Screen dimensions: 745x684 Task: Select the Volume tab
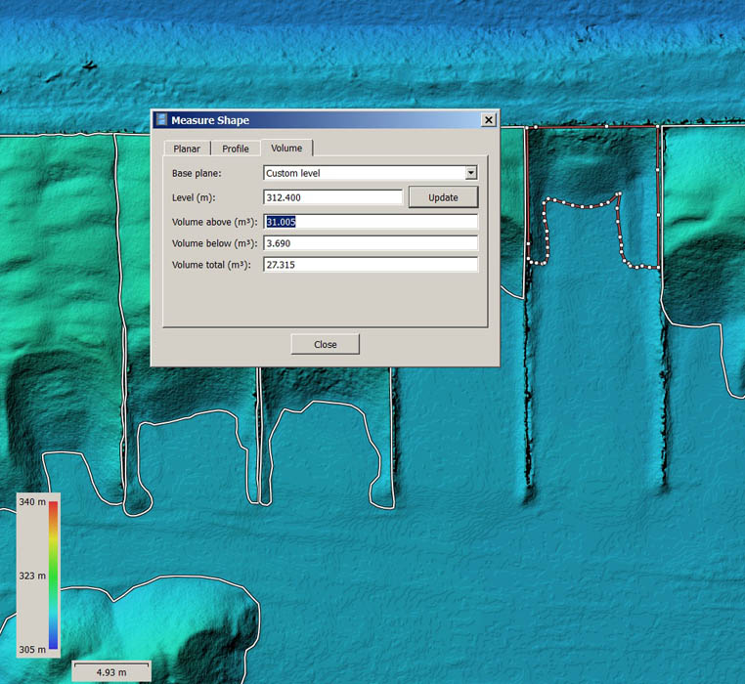click(x=286, y=148)
